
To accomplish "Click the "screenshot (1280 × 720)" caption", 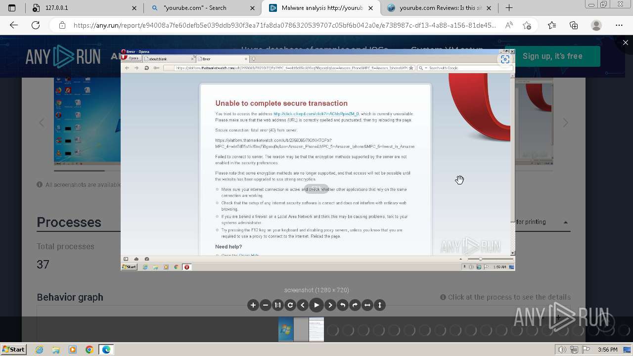I will point(316,290).
